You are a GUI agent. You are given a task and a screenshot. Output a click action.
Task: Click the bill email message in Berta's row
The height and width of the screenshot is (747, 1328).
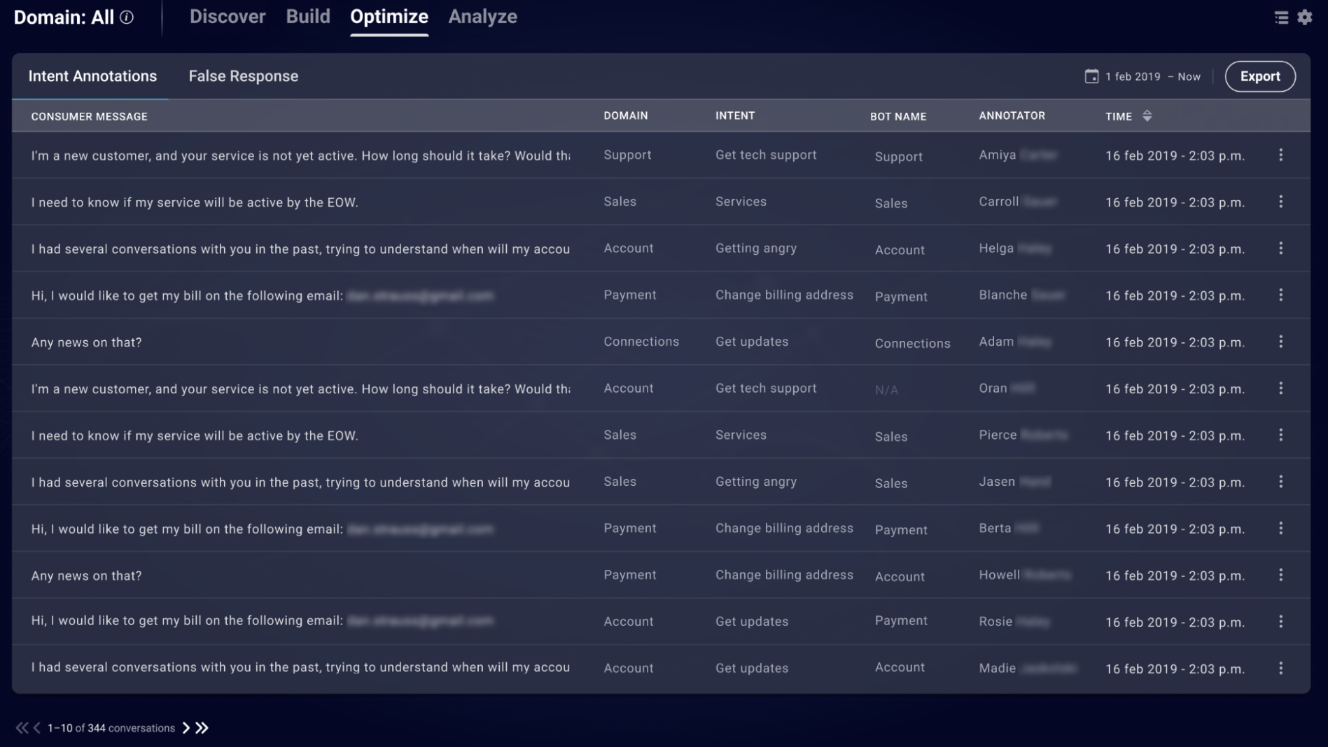click(x=262, y=529)
